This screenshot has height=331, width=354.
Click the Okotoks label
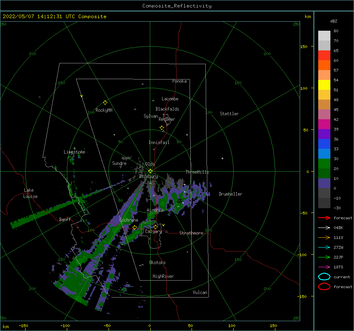pyautogui.click(x=157, y=263)
